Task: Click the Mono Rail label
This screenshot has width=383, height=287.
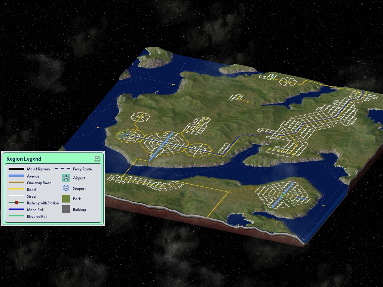Action: click(35, 210)
